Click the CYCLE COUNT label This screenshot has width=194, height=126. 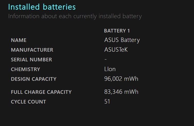(x=29, y=102)
